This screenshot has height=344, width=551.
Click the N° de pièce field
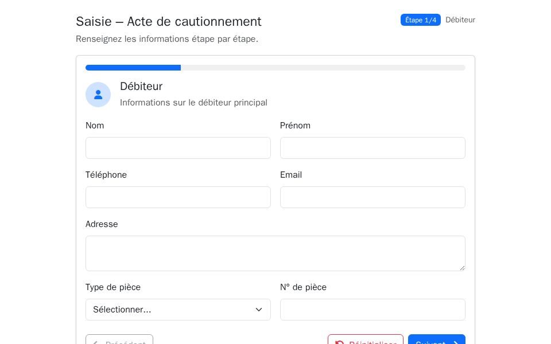tap(372, 310)
